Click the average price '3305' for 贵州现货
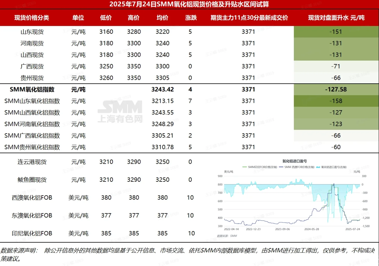This screenshot has height=266, width=379. (x=163, y=78)
